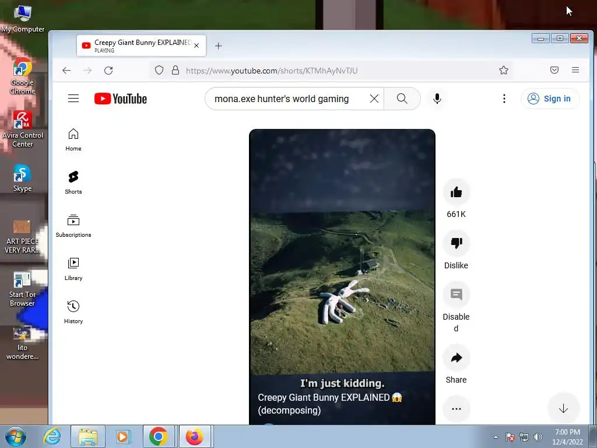The width and height of the screenshot is (597, 448).
Task: Open My Computer desktop icon
Action: pyautogui.click(x=23, y=18)
